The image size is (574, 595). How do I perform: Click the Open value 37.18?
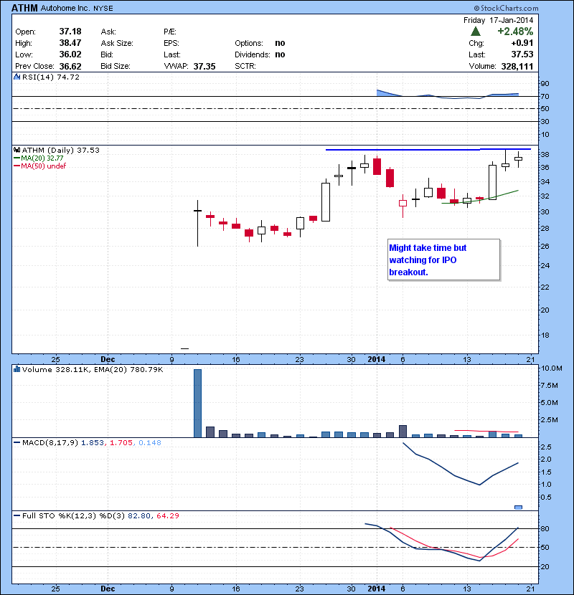click(70, 32)
